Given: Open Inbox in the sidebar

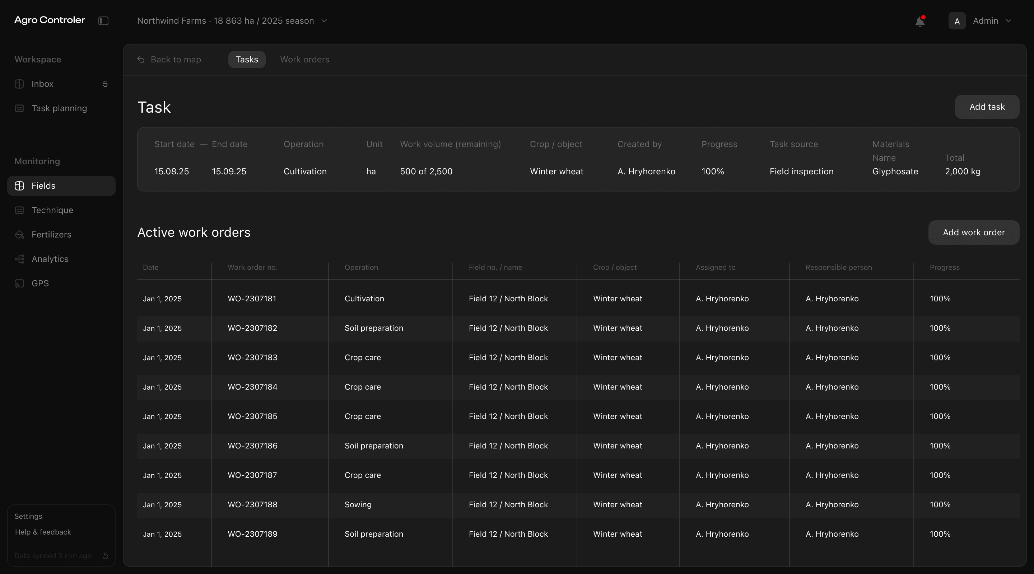Looking at the screenshot, I should coord(61,84).
